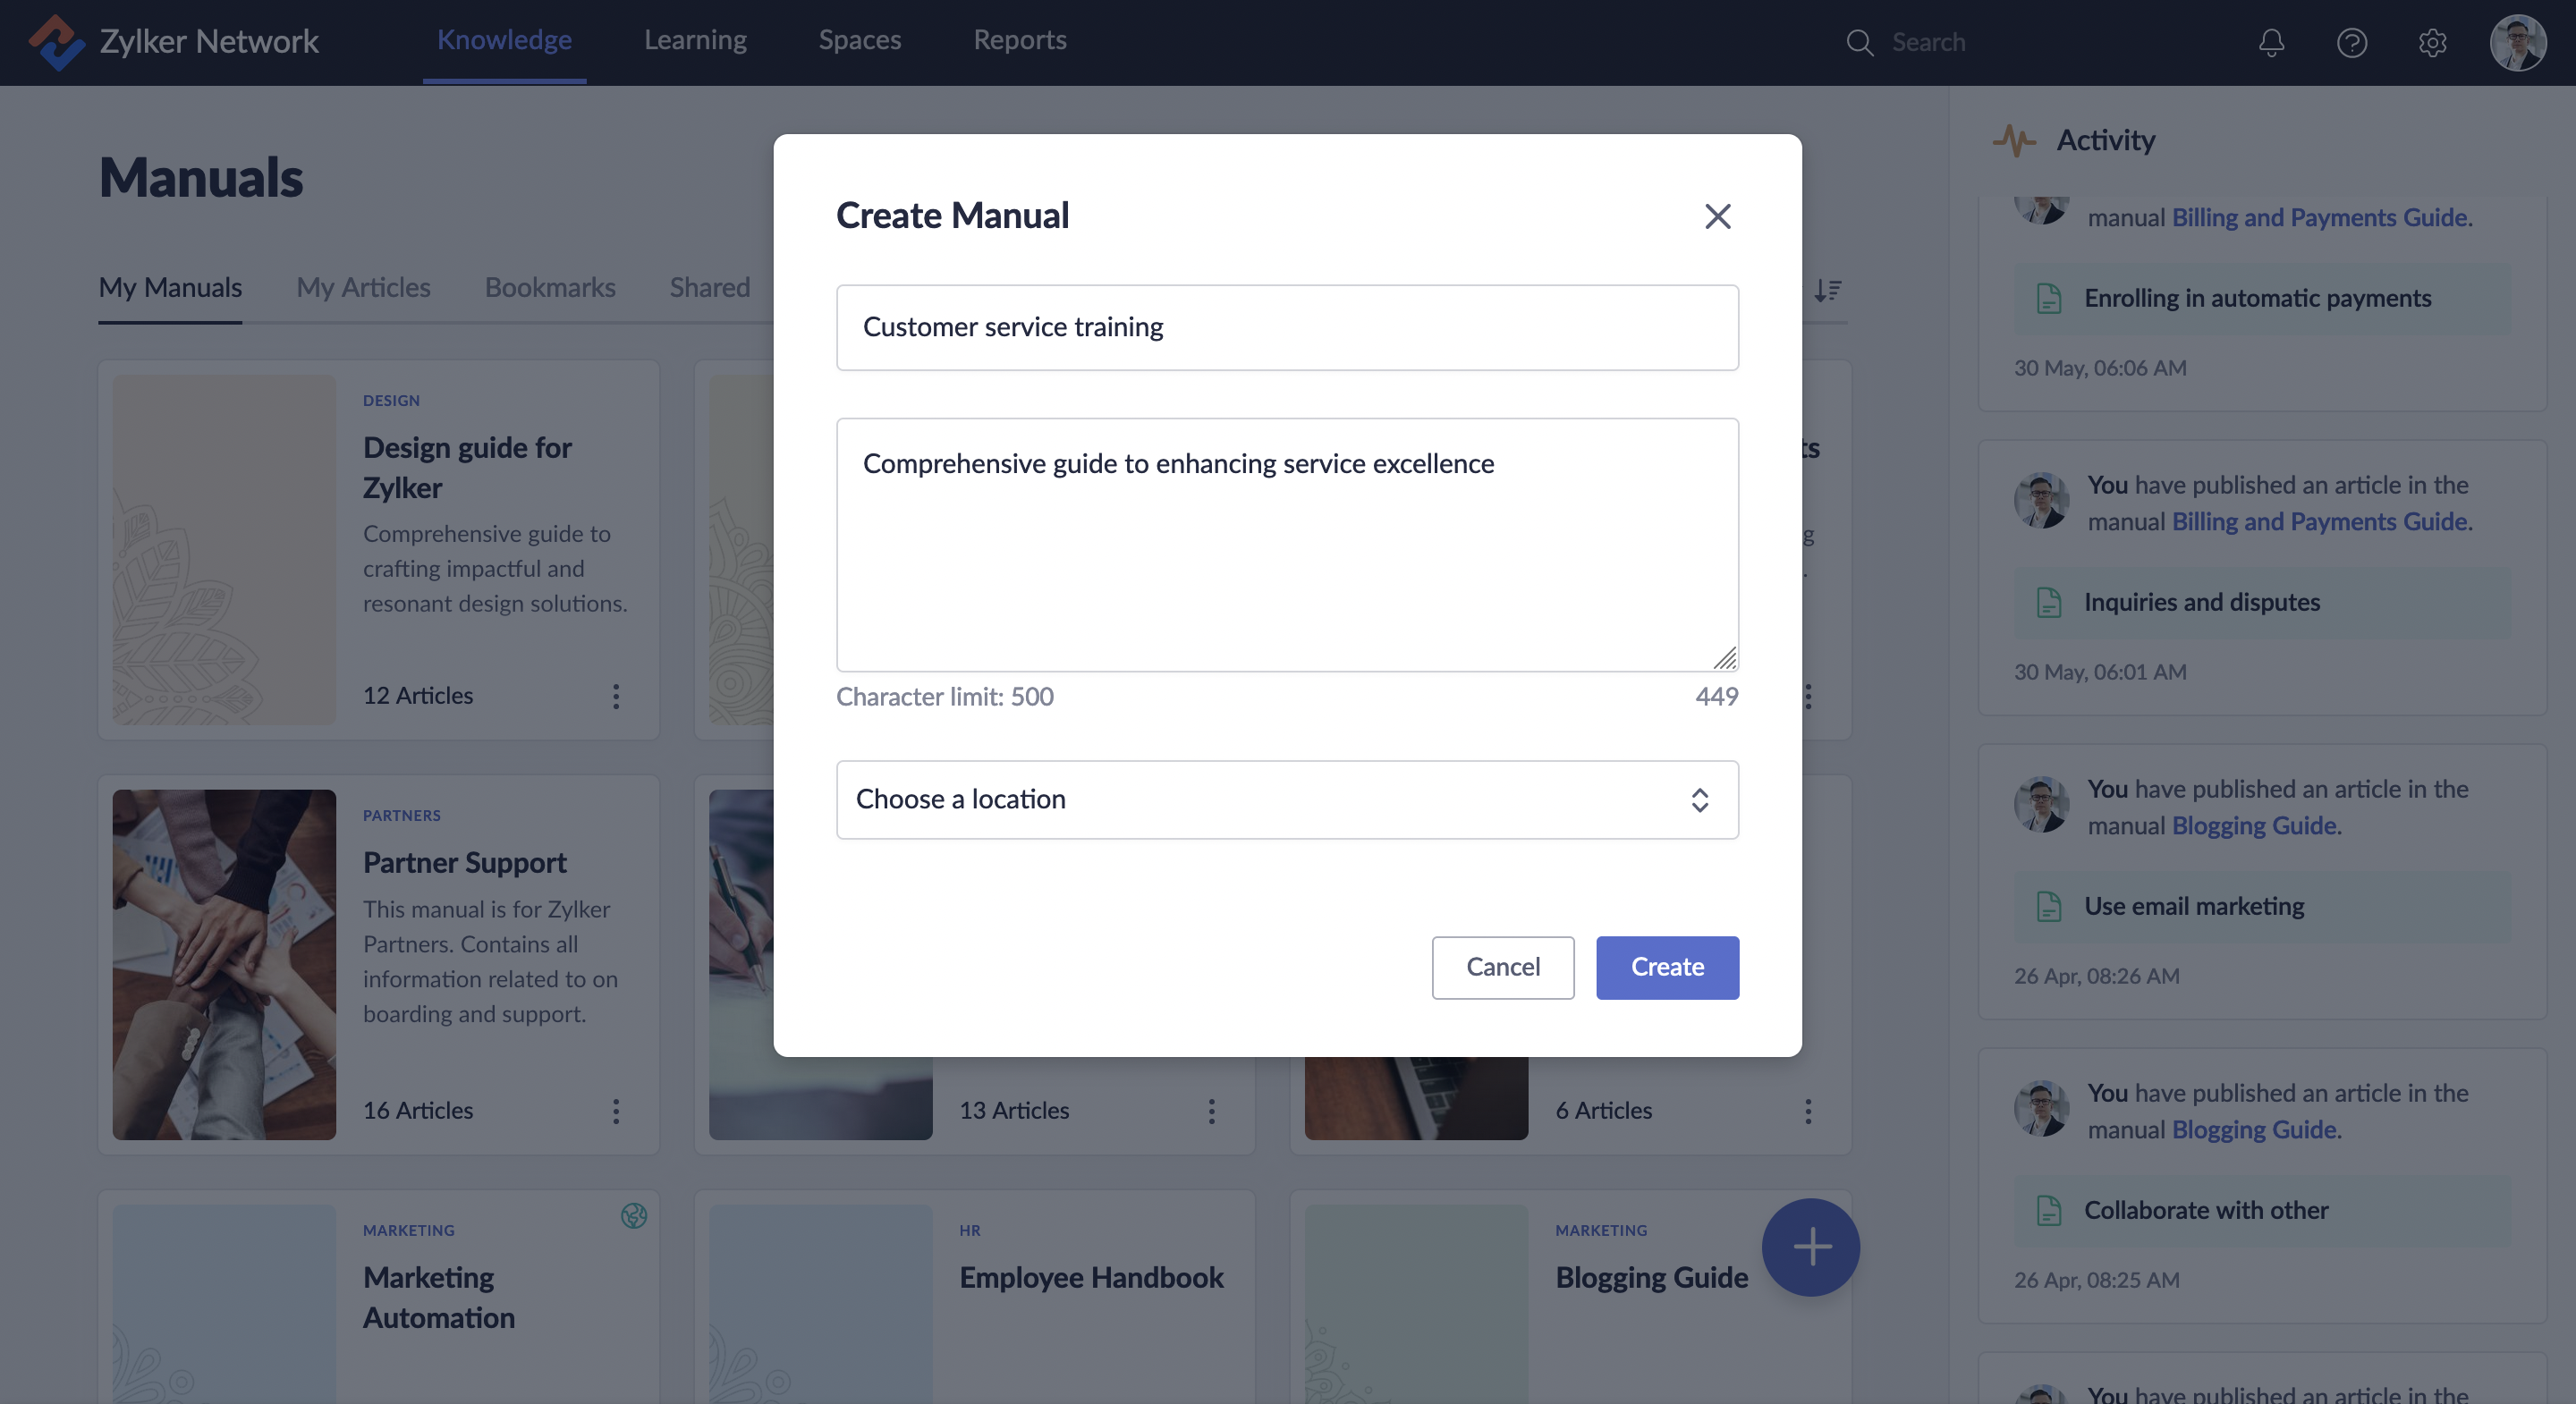The image size is (2576, 1404).
Task: Click the manual title input field
Action: [x=1287, y=327]
